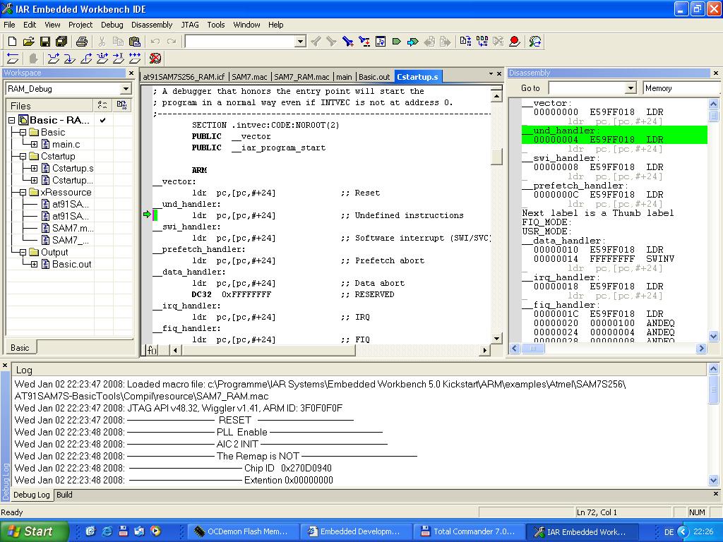Click the Stop Debugging red X icon
The width and height of the screenshot is (723, 542).
(x=155, y=58)
